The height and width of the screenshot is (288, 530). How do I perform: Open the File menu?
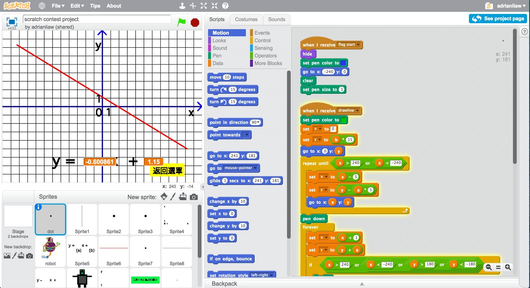click(x=58, y=6)
